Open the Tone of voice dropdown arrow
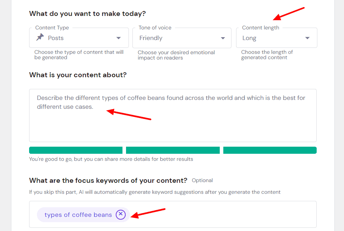This screenshot has height=231, width=344. click(223, 38)
